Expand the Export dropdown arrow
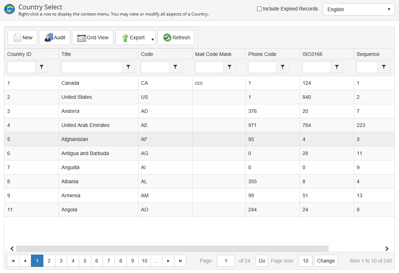This screenshot has height=273, width=399. [x=153, y=40]
